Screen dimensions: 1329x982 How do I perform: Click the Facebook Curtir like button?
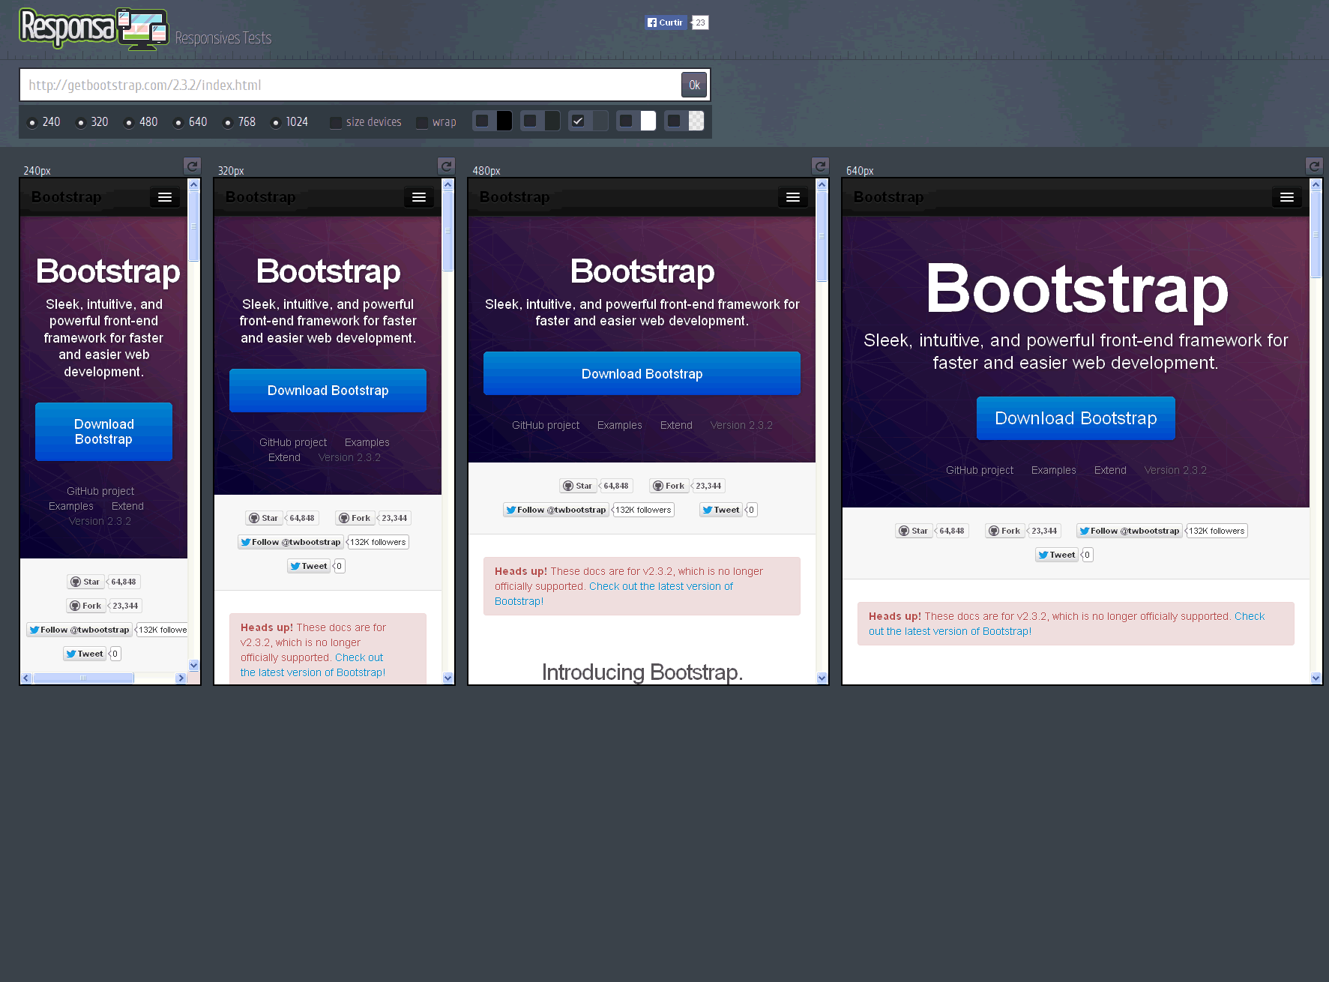click(666, 22)
